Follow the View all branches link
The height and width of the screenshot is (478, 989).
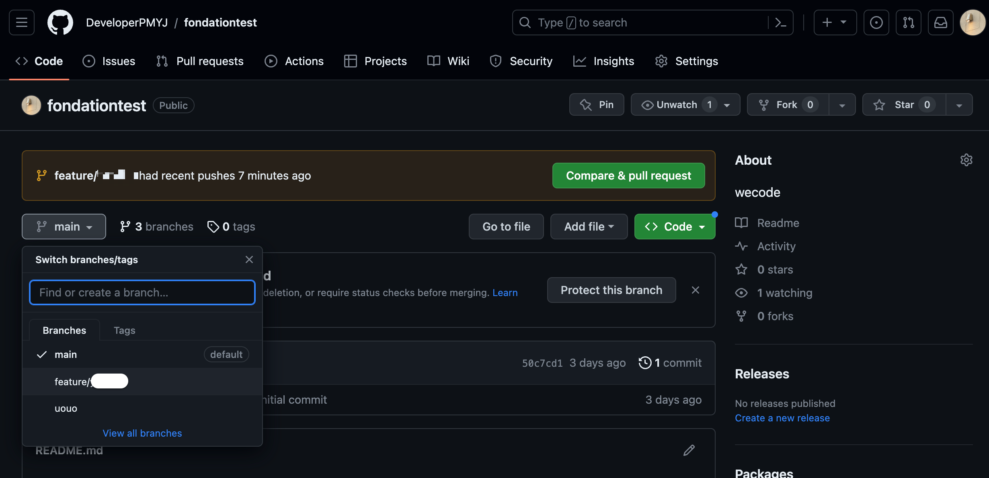(142, 433)
